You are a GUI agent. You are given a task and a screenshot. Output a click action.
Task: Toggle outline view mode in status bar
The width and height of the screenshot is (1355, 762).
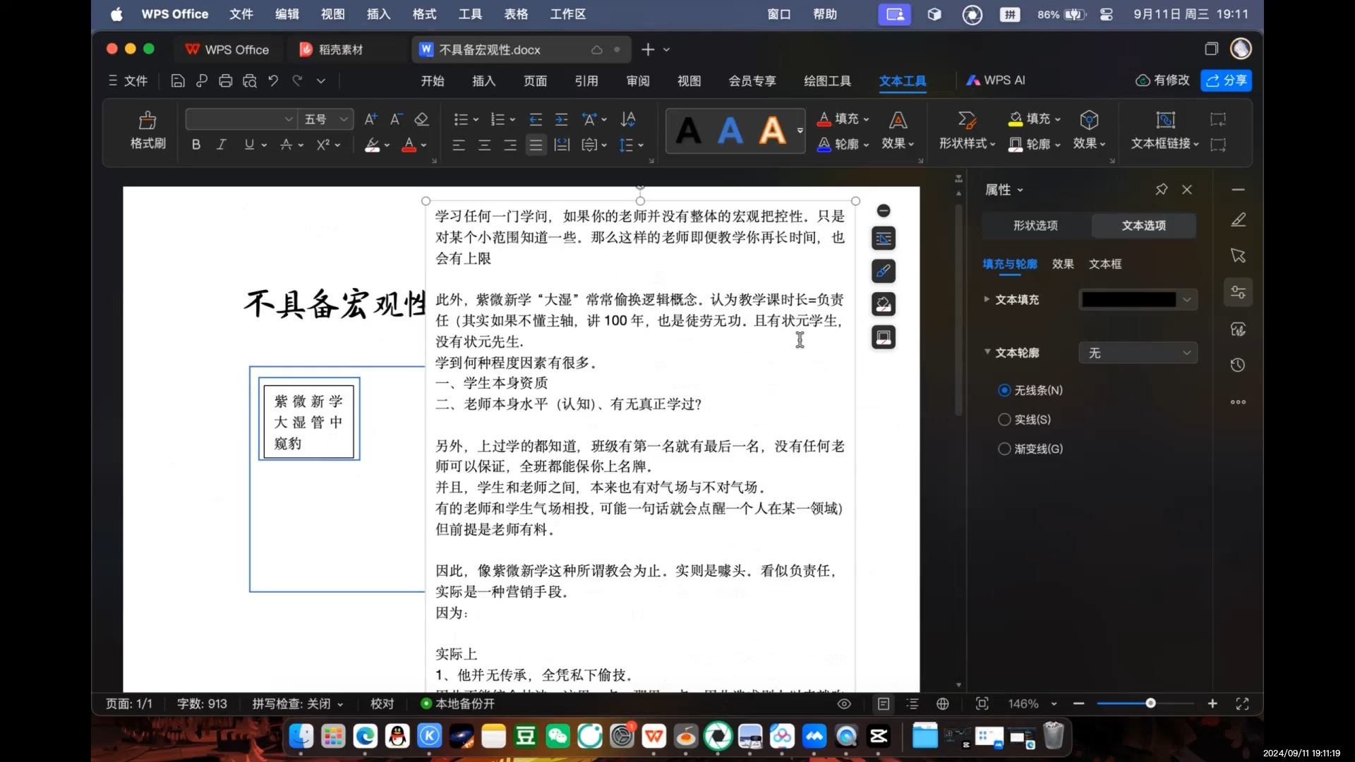coord(913,703)
